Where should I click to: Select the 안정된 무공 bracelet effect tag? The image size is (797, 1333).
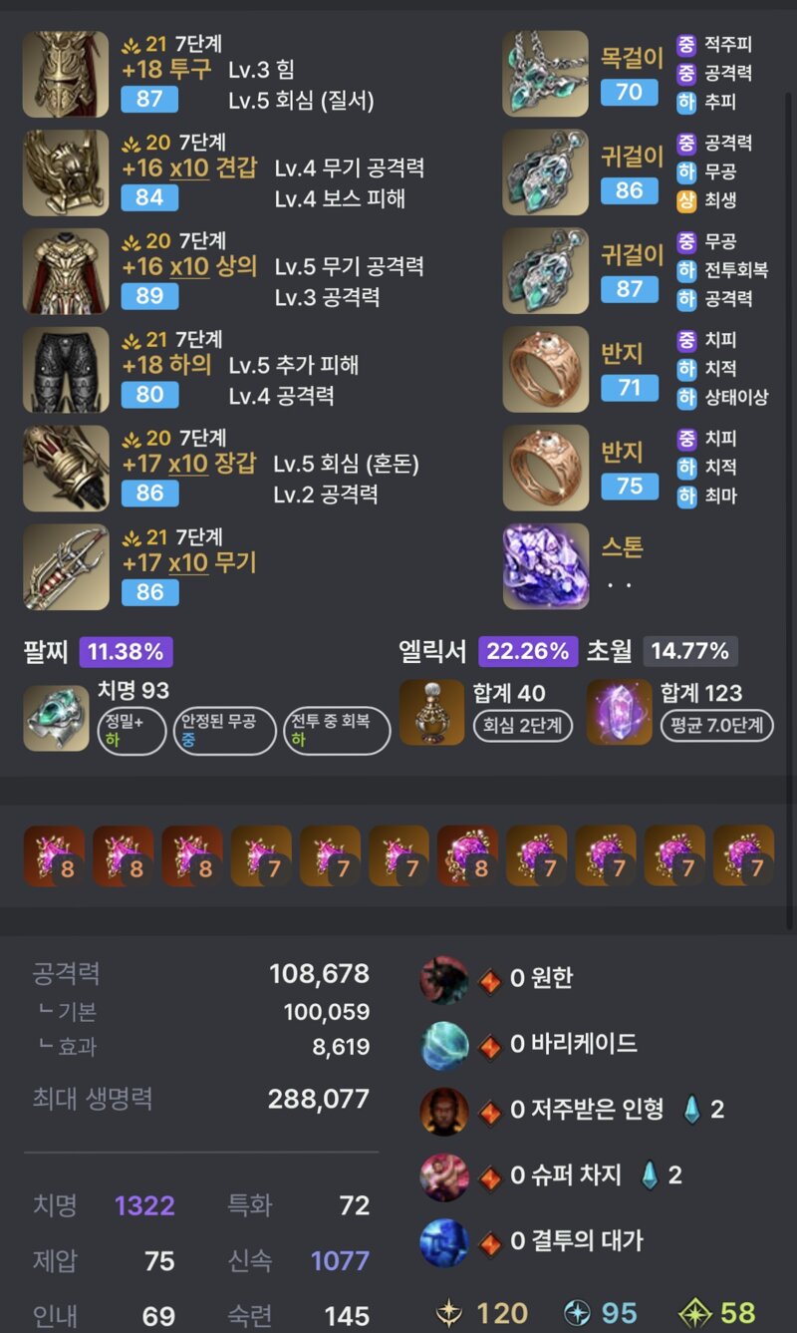coord(224,731)
